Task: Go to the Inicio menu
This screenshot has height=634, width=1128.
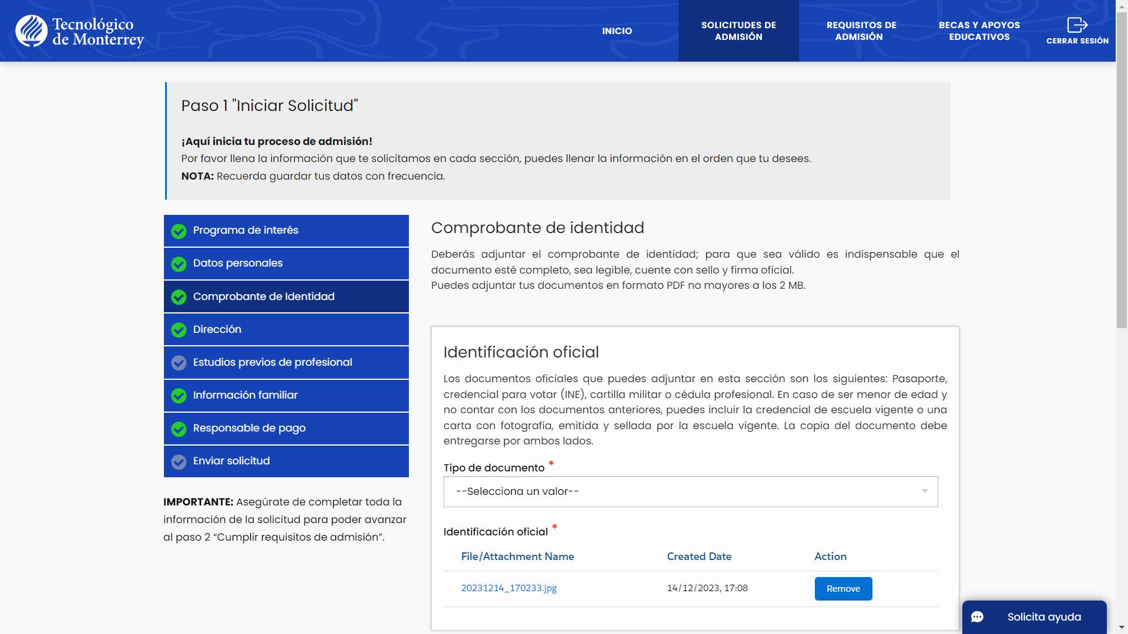Action: (616, 31)
